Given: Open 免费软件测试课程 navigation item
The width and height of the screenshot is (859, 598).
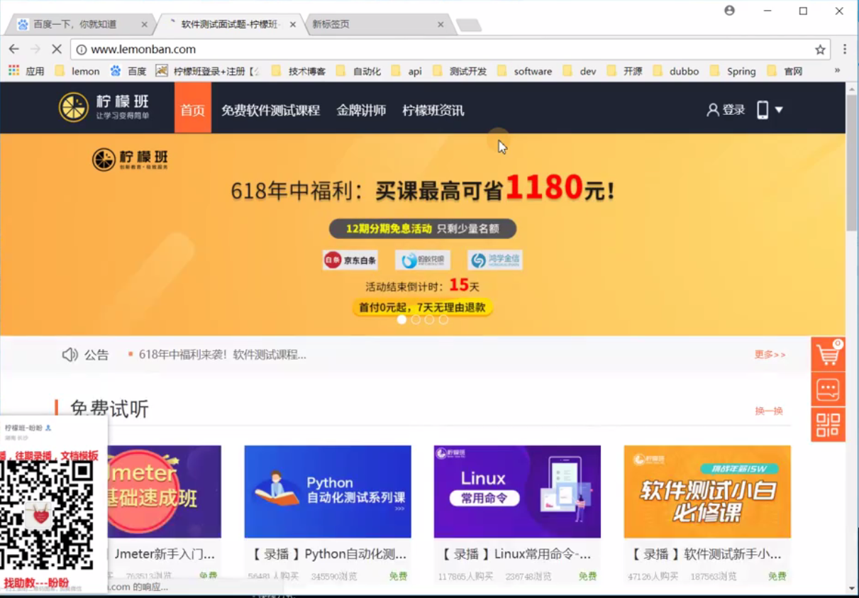Looking at the screenshot, I should (x=270, y=111).
